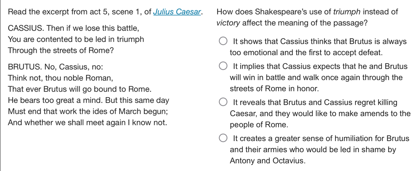Open the Julius Caesar link
415x171 pixels.
tap(178, 11)
